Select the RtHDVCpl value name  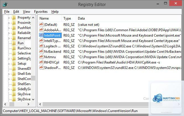click(x=51, y=62)
